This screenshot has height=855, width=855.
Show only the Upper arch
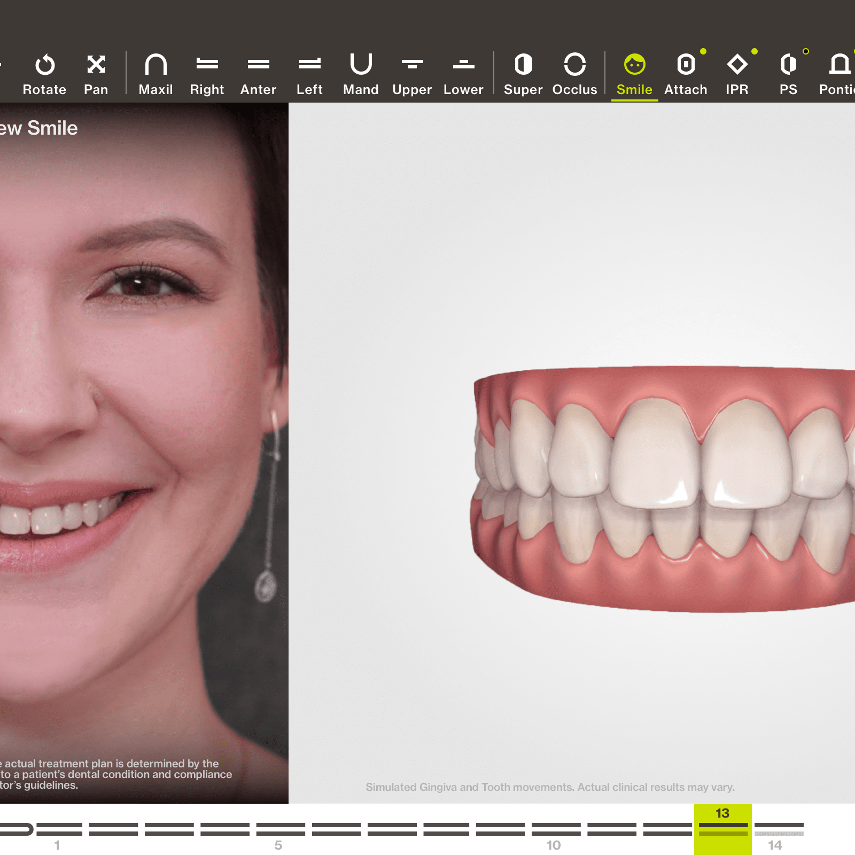click(412, 75)
